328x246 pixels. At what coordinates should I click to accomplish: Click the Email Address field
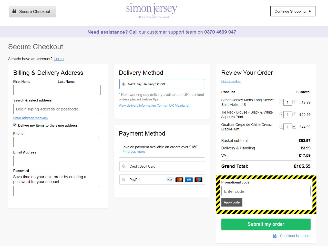point(56,161)
